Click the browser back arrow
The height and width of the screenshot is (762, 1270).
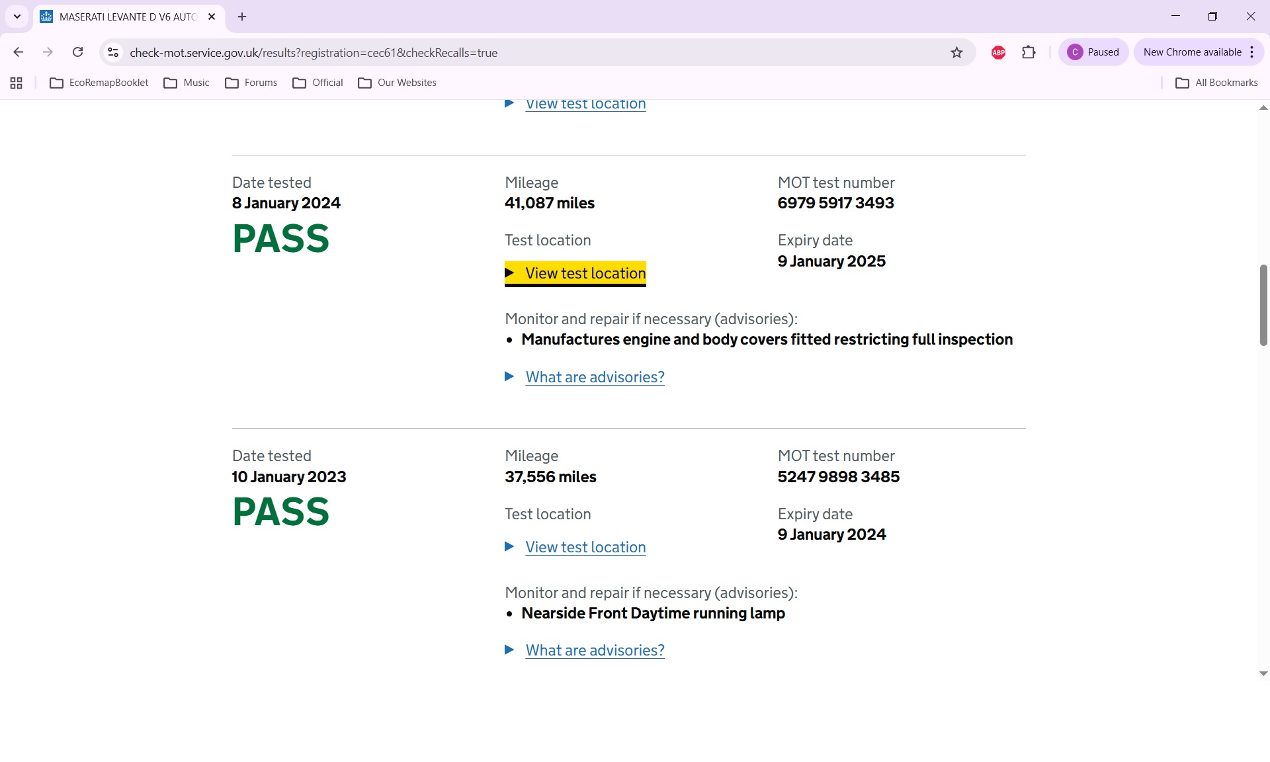pyautogui.click(x=18, y=52)
